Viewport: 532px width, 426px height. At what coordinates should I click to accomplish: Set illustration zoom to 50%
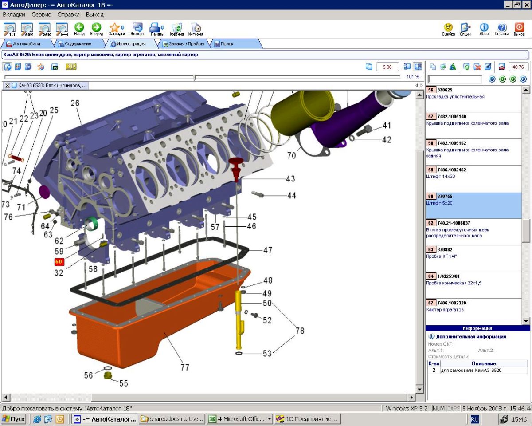pyautogui.click(x=27, y=29)
